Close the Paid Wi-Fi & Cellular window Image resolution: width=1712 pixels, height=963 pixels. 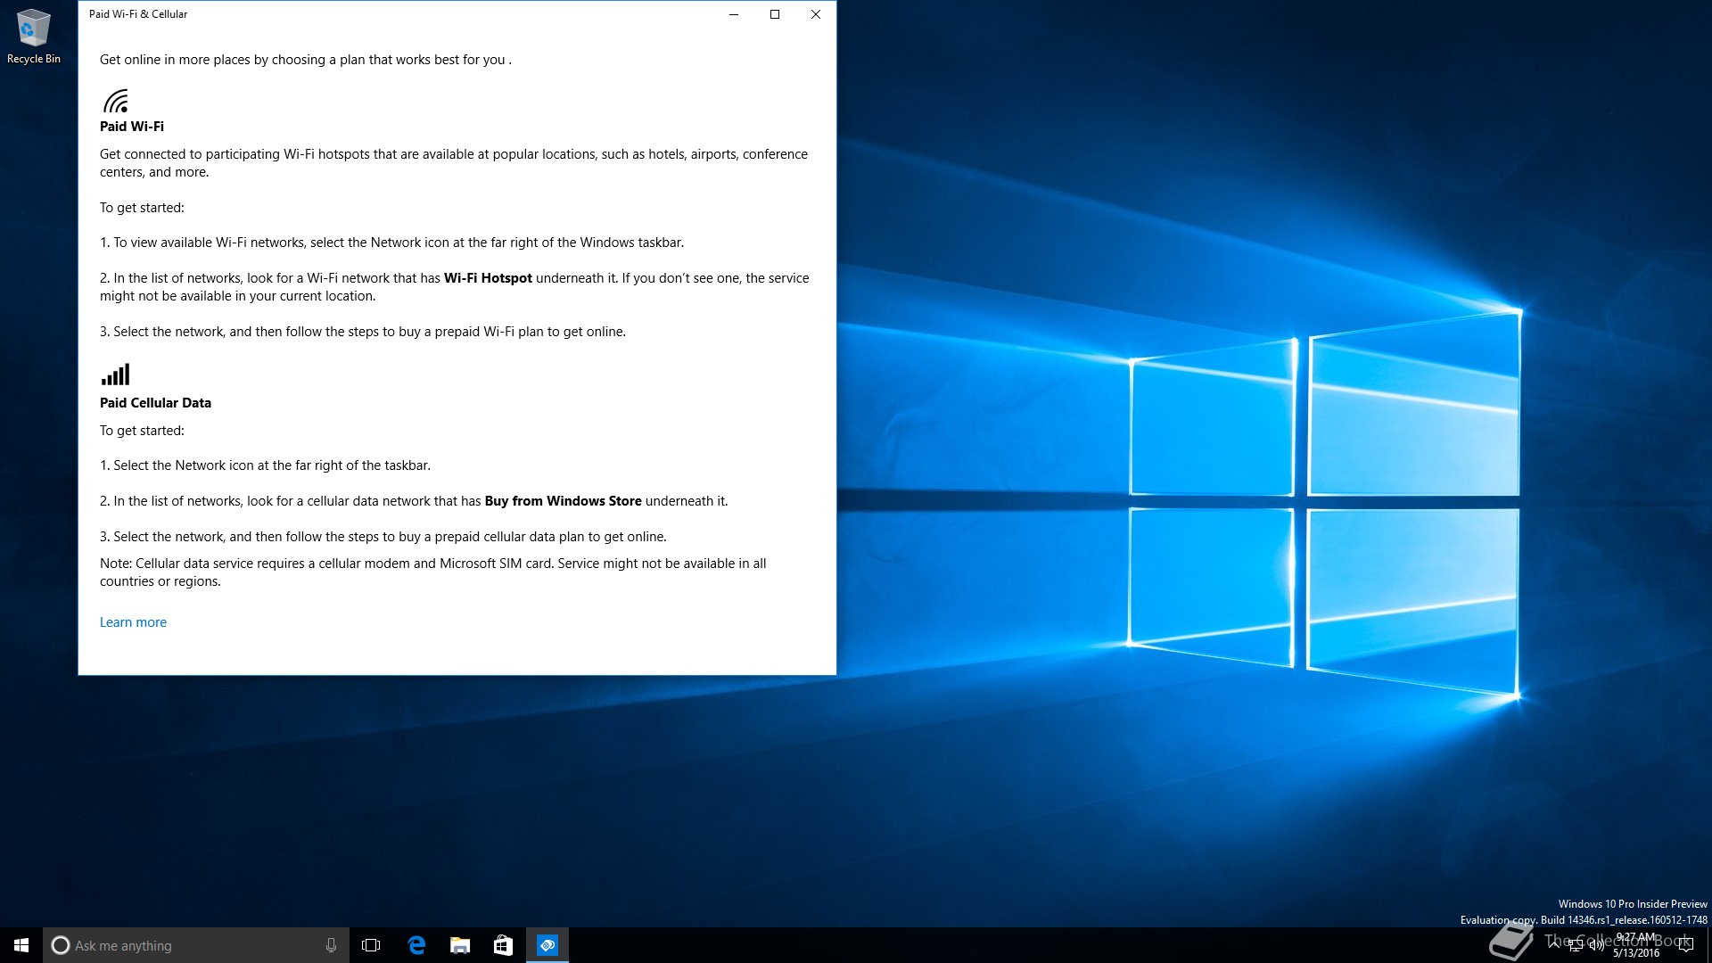coord(816,14)
